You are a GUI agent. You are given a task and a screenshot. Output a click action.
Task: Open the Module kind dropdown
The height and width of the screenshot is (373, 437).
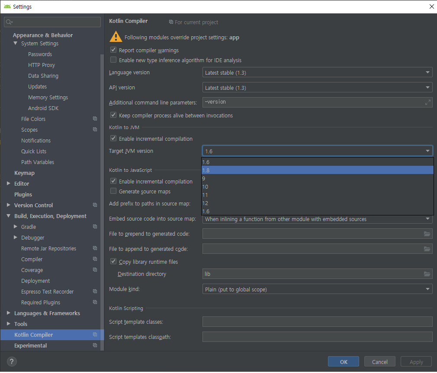(317, 289)
